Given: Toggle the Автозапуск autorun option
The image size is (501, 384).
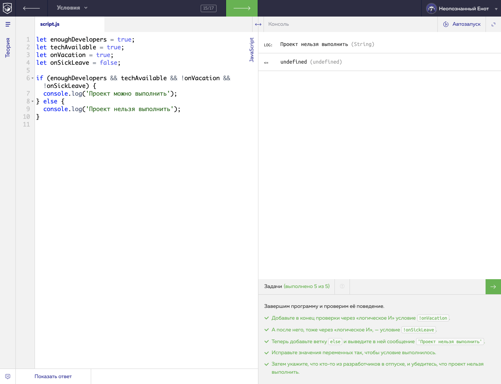Looking at the screenshot, I should click(462, 24).
